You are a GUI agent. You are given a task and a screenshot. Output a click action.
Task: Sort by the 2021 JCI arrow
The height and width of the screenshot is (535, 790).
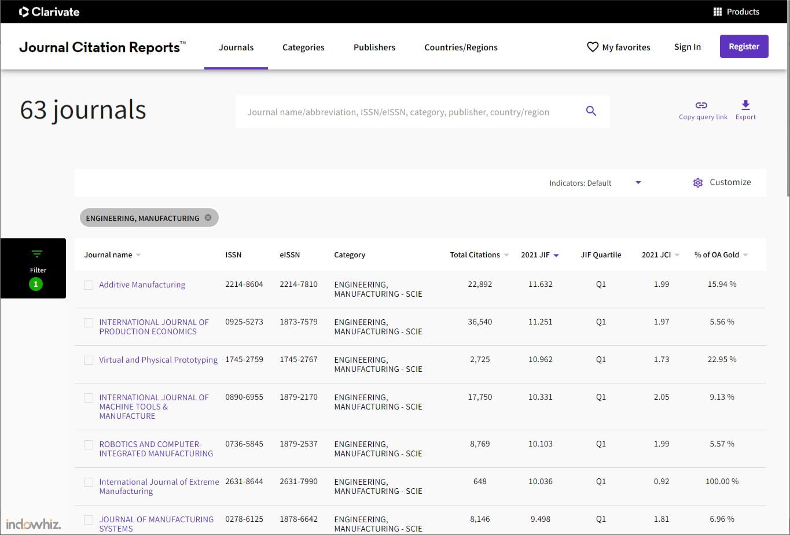pos(677,255)
